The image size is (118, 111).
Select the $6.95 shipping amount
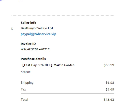coord(110,83)
